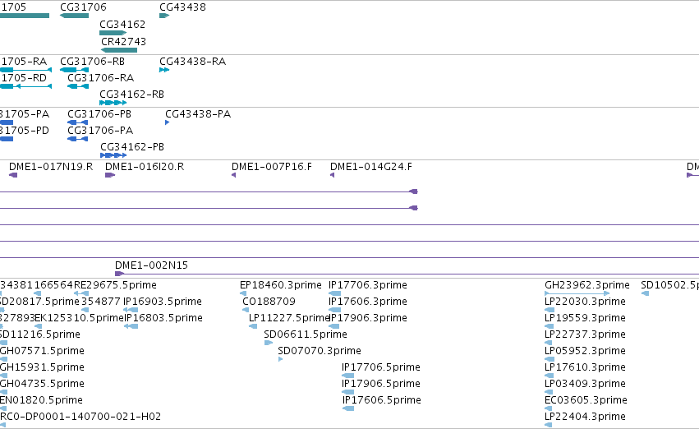Select transcript label CG31706-RA
699x429 pixels.
point(101,77)
